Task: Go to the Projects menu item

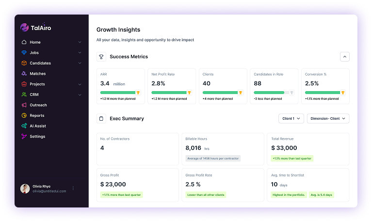Action: pyautogui.click(x=37, y=84)
